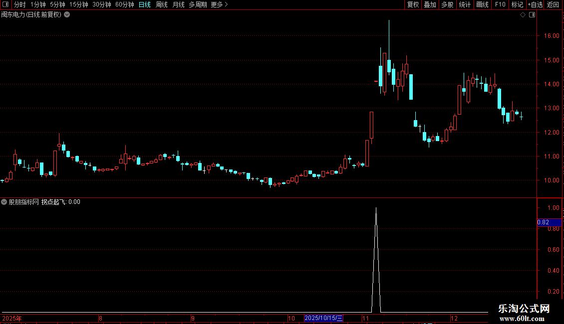Click the 2025年 label on the time axis
Viewport: 564px width, 324px height.
coord(12,318)
